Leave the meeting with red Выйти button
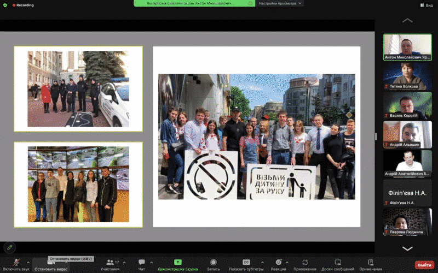This screenshot has height=273, width=438. (425, 265)
